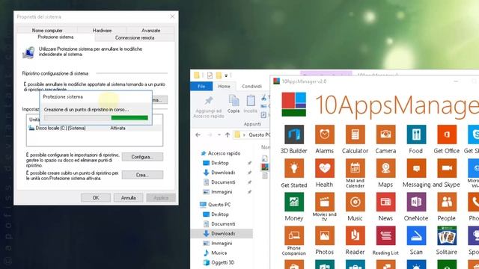This screenshot has width=479, height=269.
Task: Open the Connessione remota tab
Action: coord(135,38)
